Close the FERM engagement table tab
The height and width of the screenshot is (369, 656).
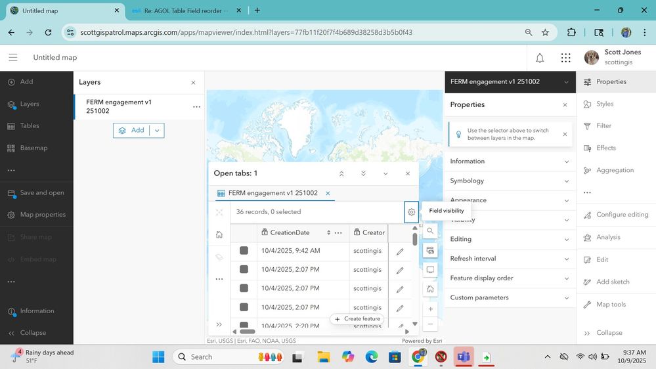coord(328,193)
